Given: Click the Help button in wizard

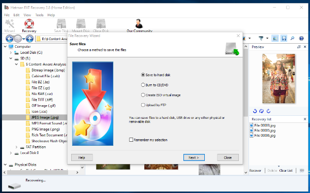Looking at the screenshot, I should [x=82, y=157].
